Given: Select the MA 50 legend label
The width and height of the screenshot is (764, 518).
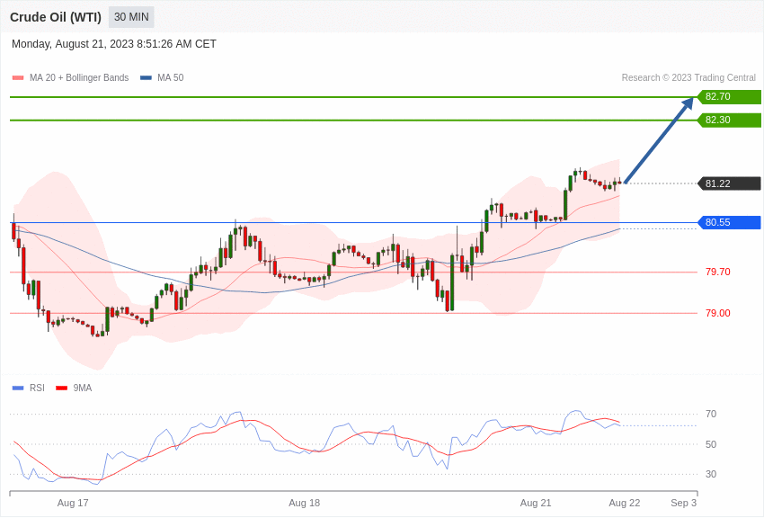Looking at the screenshot, I should coord(170,78).
